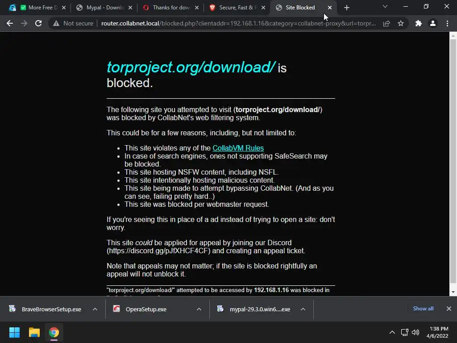Screen dimensions: 457x343
Task: Click the forward navigation arrow
Action: click(24, 23)
